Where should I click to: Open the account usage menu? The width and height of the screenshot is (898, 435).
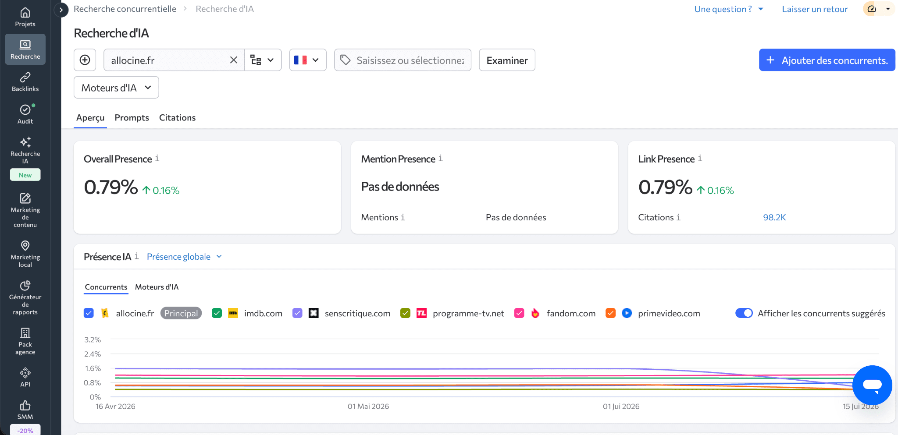point(879,9)
